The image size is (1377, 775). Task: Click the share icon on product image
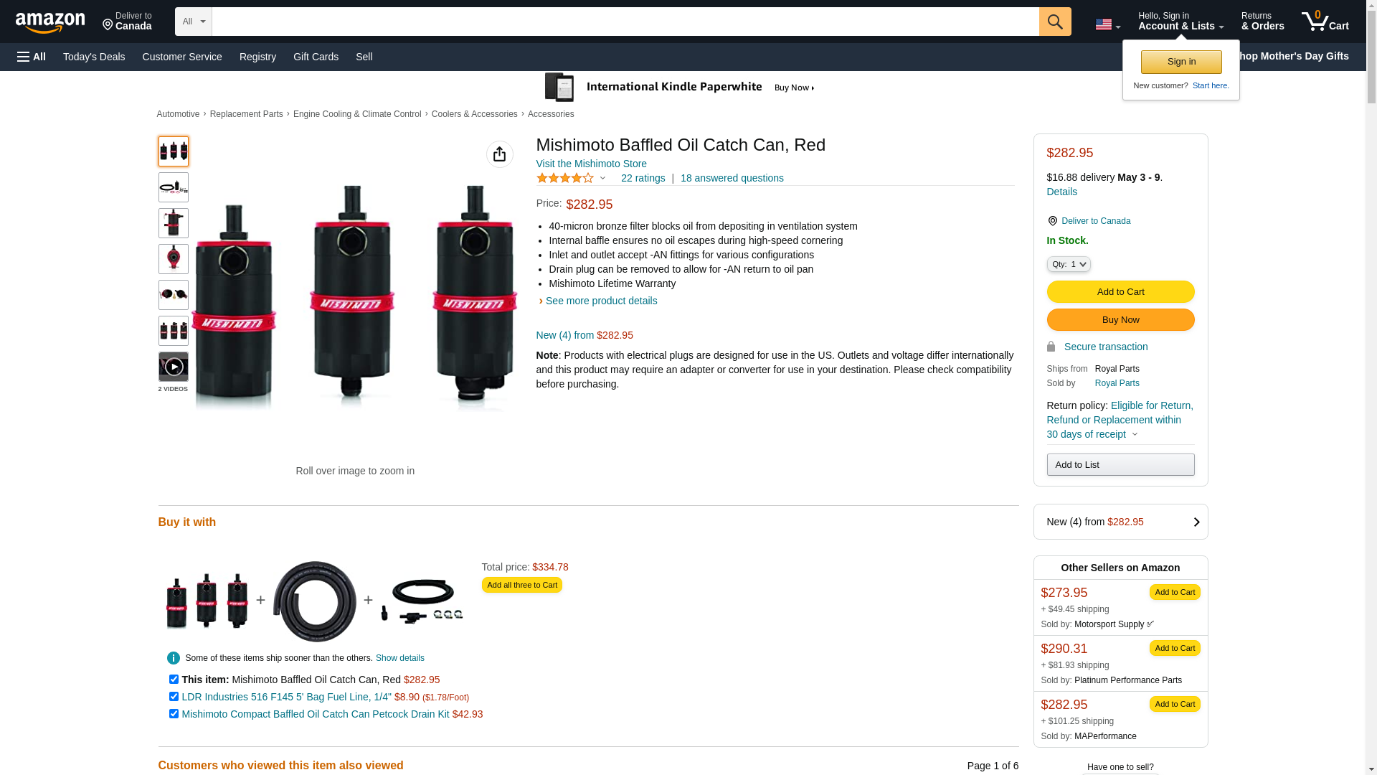[x=499, y=154]
